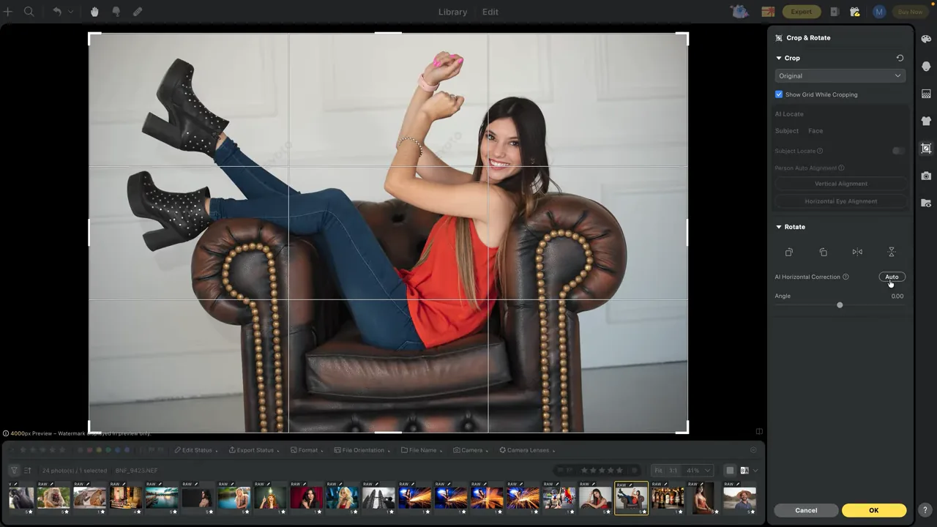This screenshot has height=527, width=937.
Task: Select the Face AI locate option
Action: pyautogui.click(x=815, y=131)
